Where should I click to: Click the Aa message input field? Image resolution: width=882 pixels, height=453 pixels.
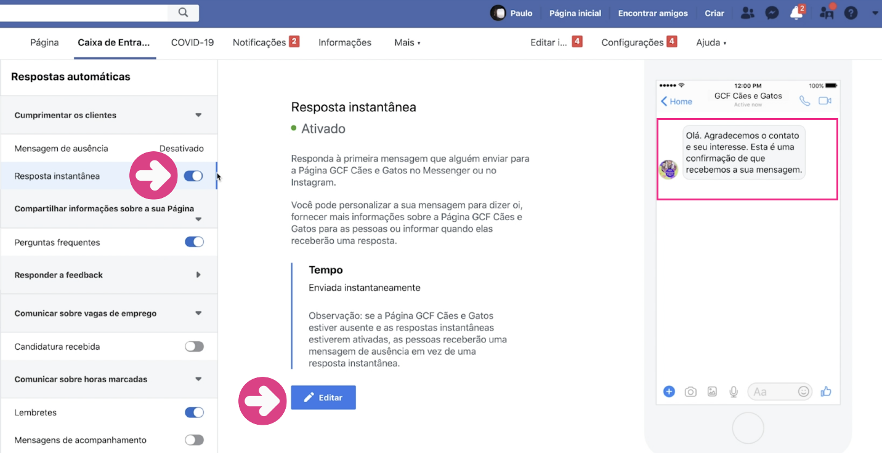pyautogui.click(x=780, y=392)
